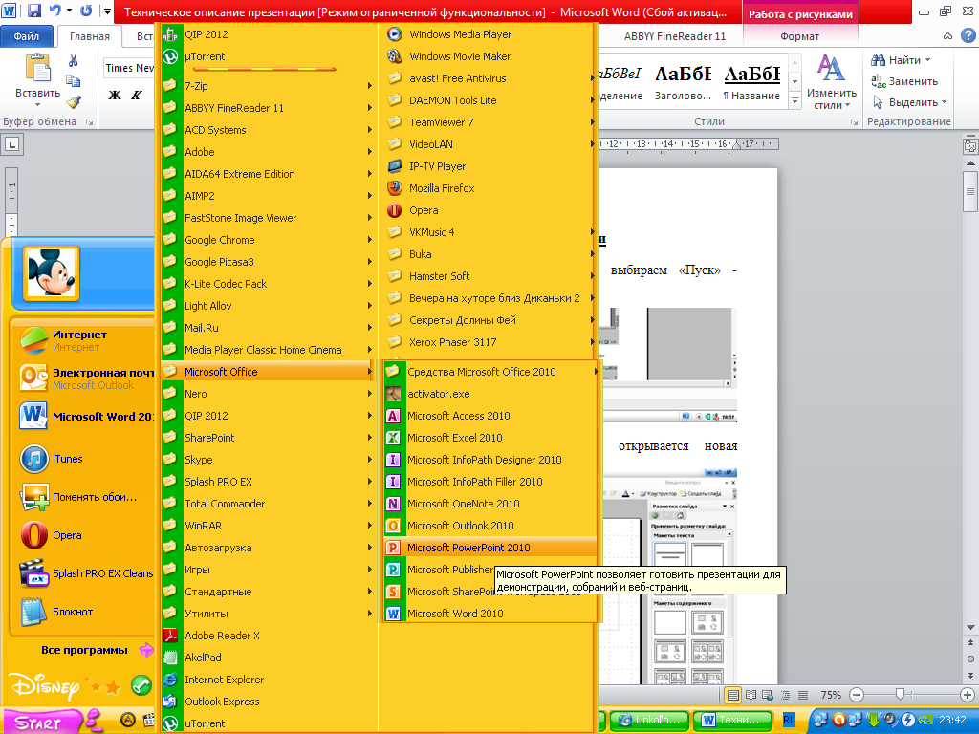Click the activator.exe icon
This screenshot has width=979, height=734.
point(393,394)
